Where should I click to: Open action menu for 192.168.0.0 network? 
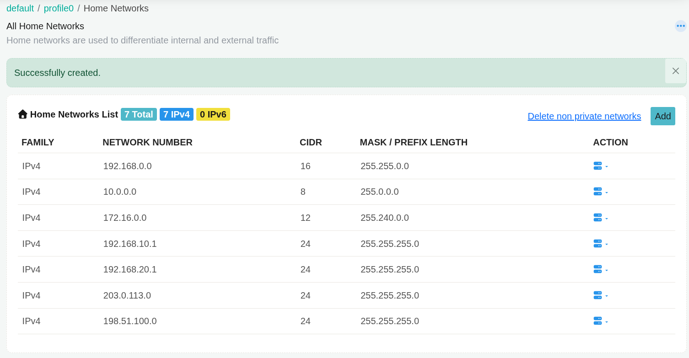click(x=601, y=166)
